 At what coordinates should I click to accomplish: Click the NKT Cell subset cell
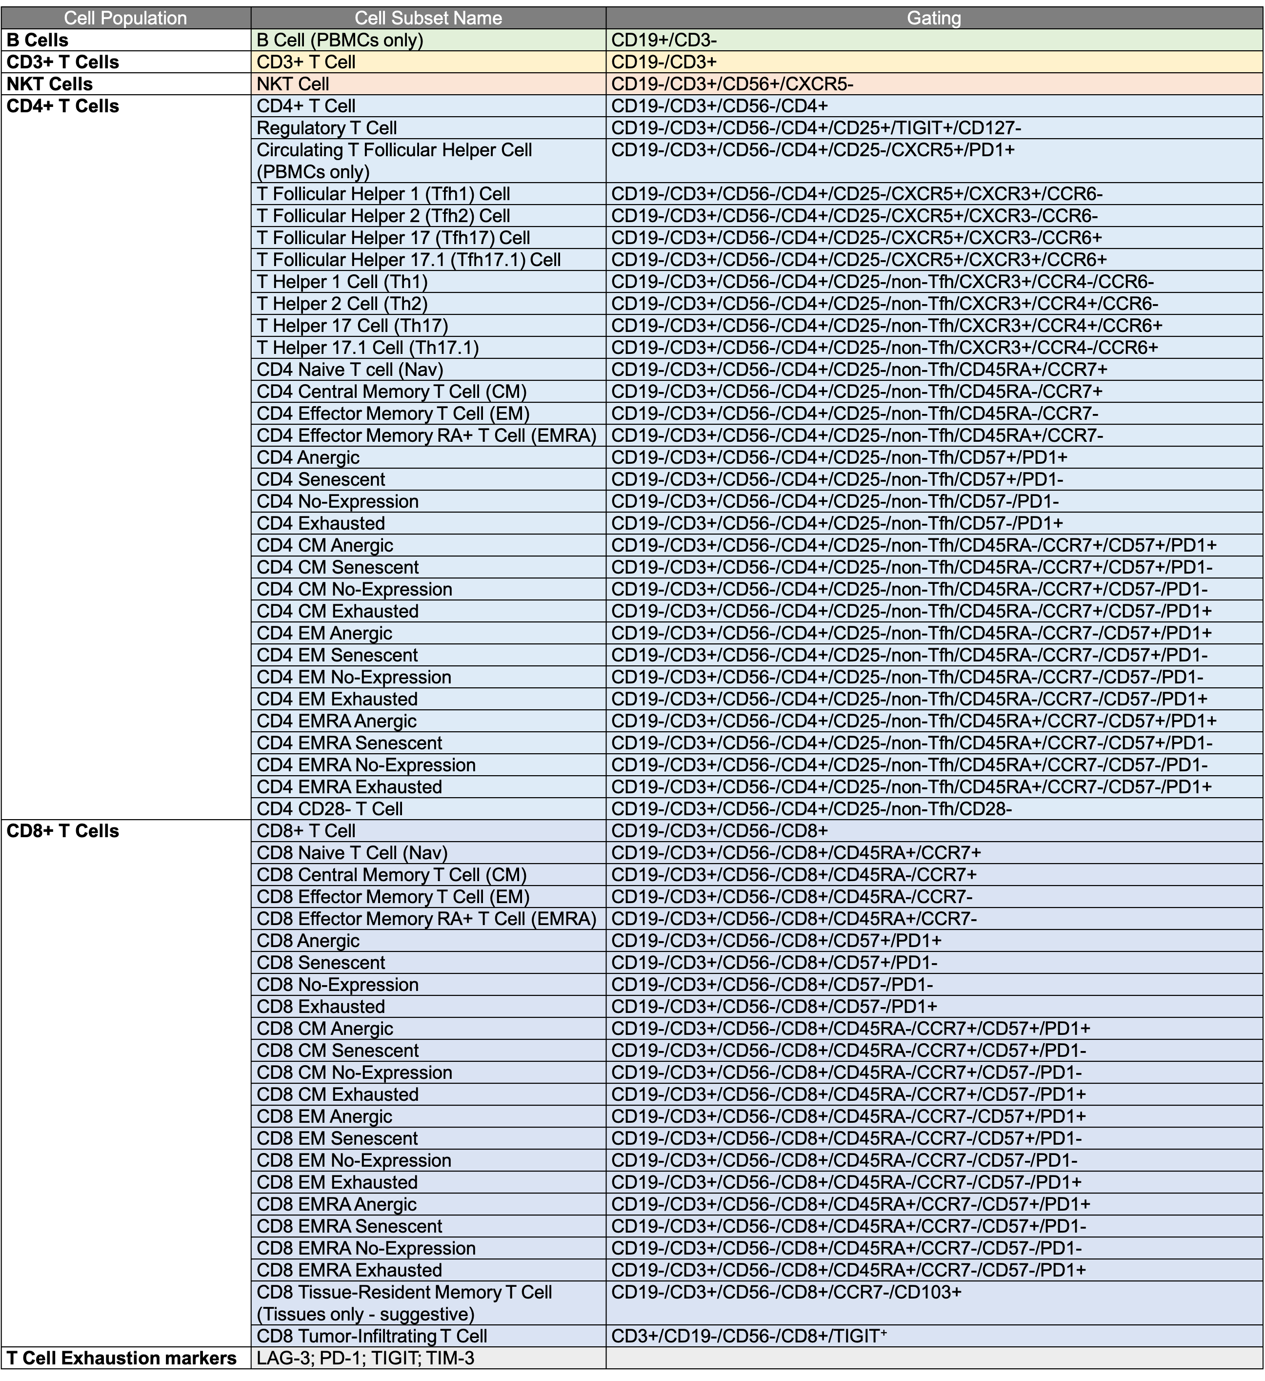pyautogui.click(x=293, y=84)
